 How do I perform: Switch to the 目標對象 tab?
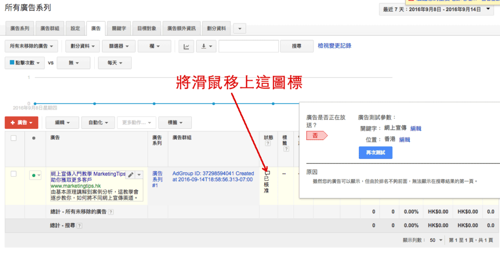146,28
